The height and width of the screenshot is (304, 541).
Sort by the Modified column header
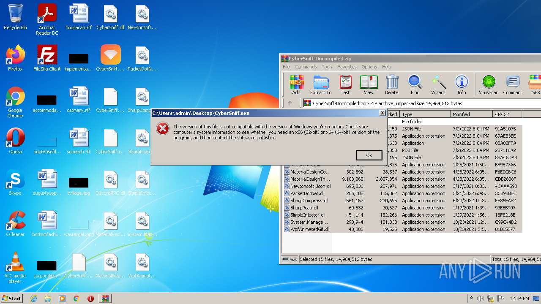[472, 114]
